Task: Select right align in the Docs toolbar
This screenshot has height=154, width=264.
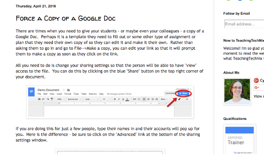Action: (x=153, y=99)
